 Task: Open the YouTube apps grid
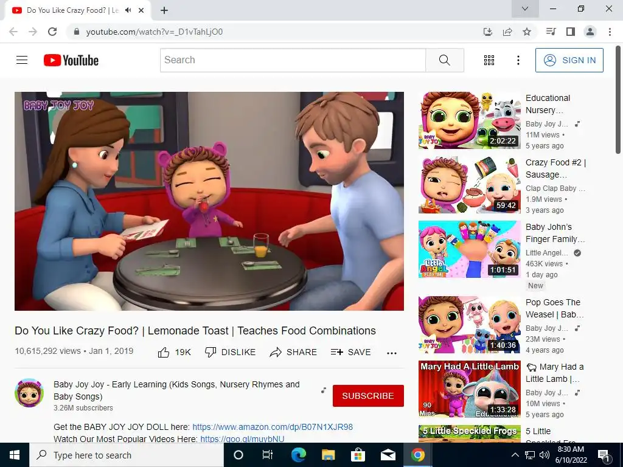pyautogui.click(x=489, y=60)
